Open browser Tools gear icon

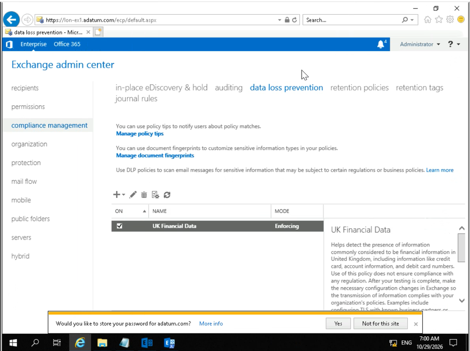(x=450, y=19)
